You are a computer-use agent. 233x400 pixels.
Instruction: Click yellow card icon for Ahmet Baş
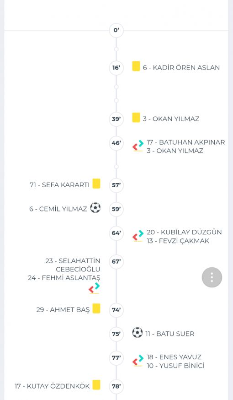96,308
